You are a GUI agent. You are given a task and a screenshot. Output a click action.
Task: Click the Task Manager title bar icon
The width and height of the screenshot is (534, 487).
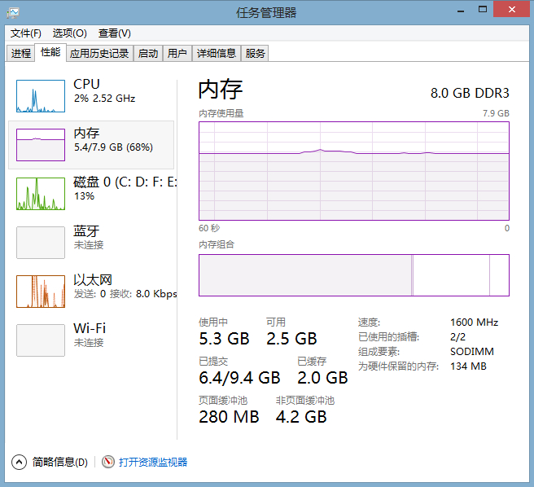[12, 12]
